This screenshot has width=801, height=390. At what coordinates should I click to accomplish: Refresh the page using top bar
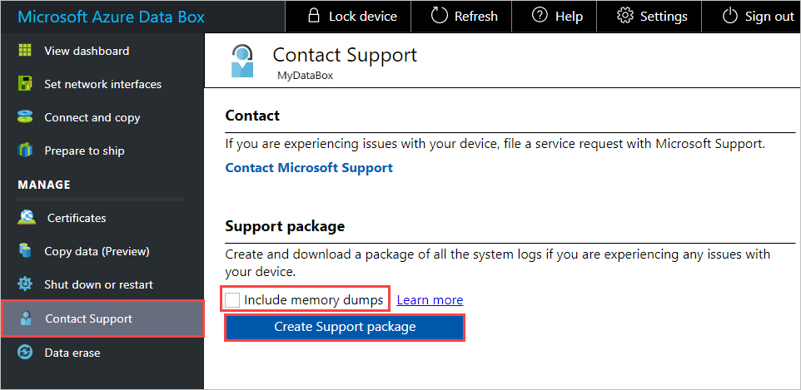[464, 16]
